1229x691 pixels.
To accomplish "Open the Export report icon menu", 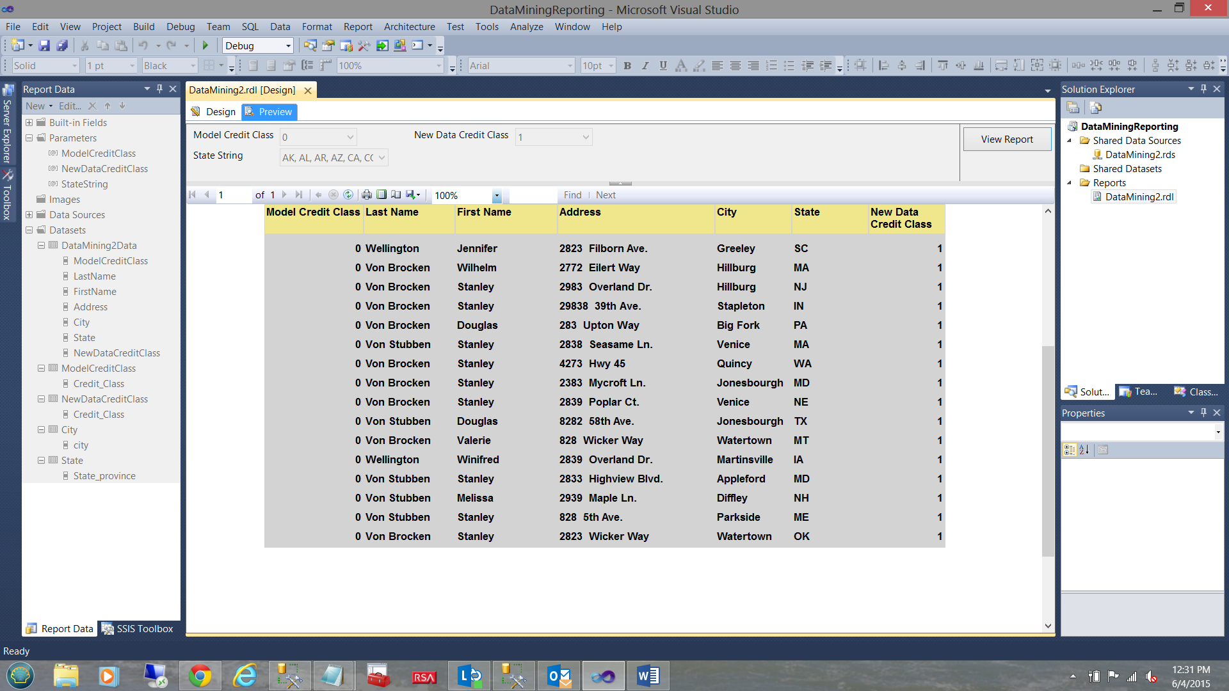I will [x=413, y=195].
